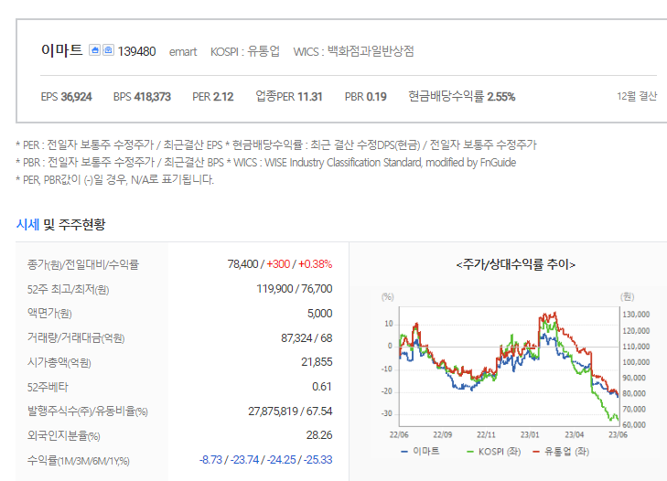Click the 130,000 right-axis label
This screenshot has height=481, width=667.
pyautogui.click(x=636, y=315)
